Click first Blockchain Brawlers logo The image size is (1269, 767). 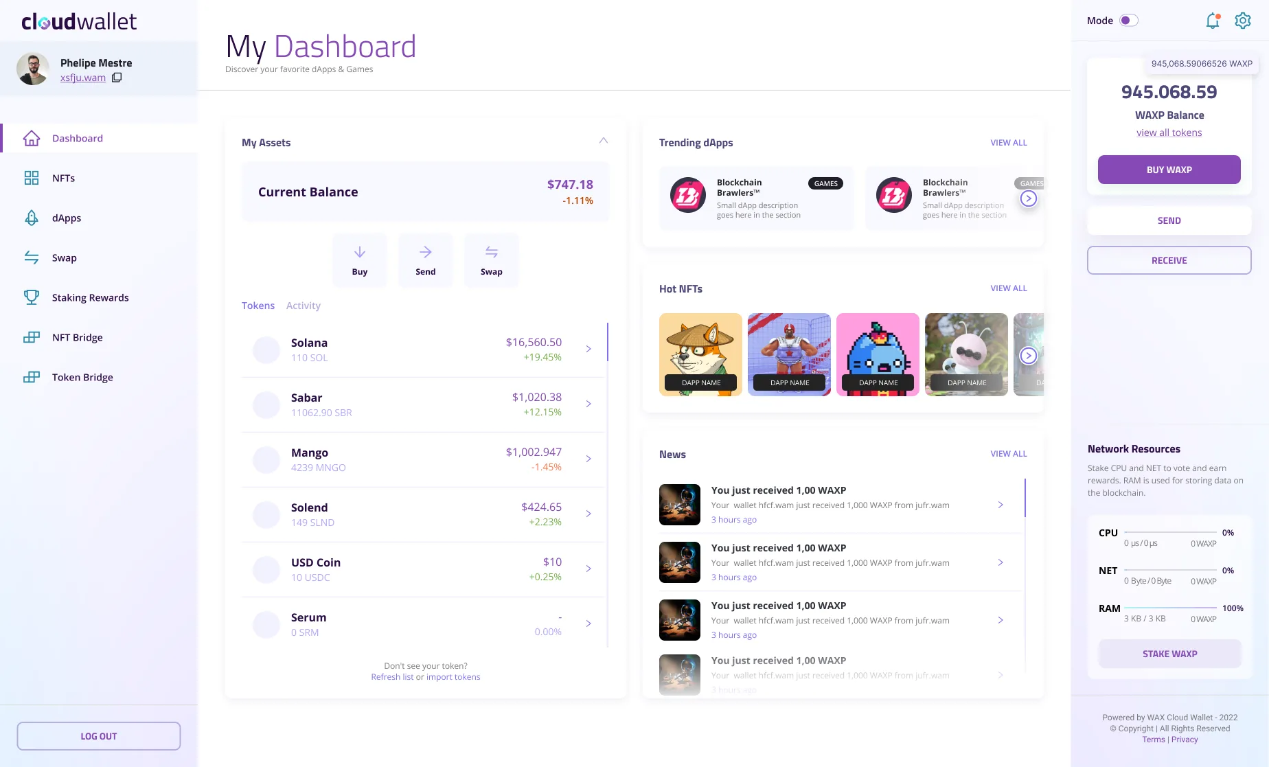688,195
